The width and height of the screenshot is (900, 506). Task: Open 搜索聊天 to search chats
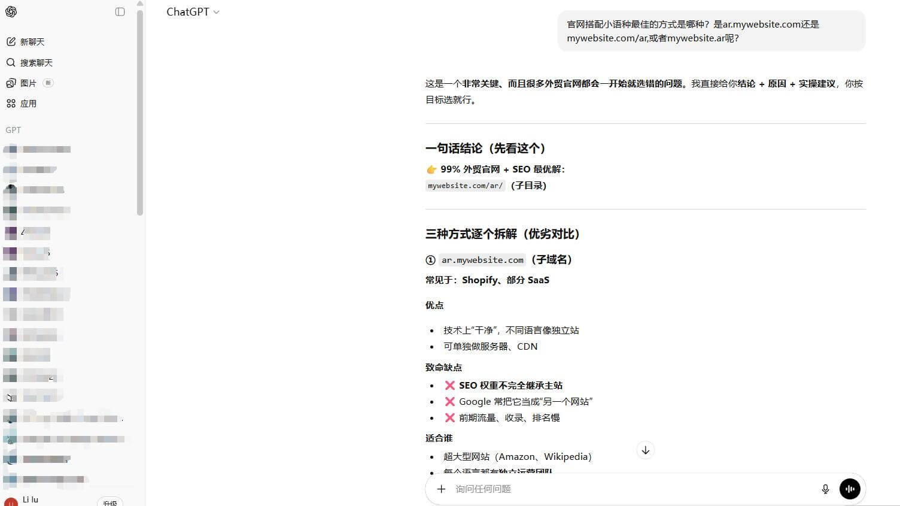(37, 63)
